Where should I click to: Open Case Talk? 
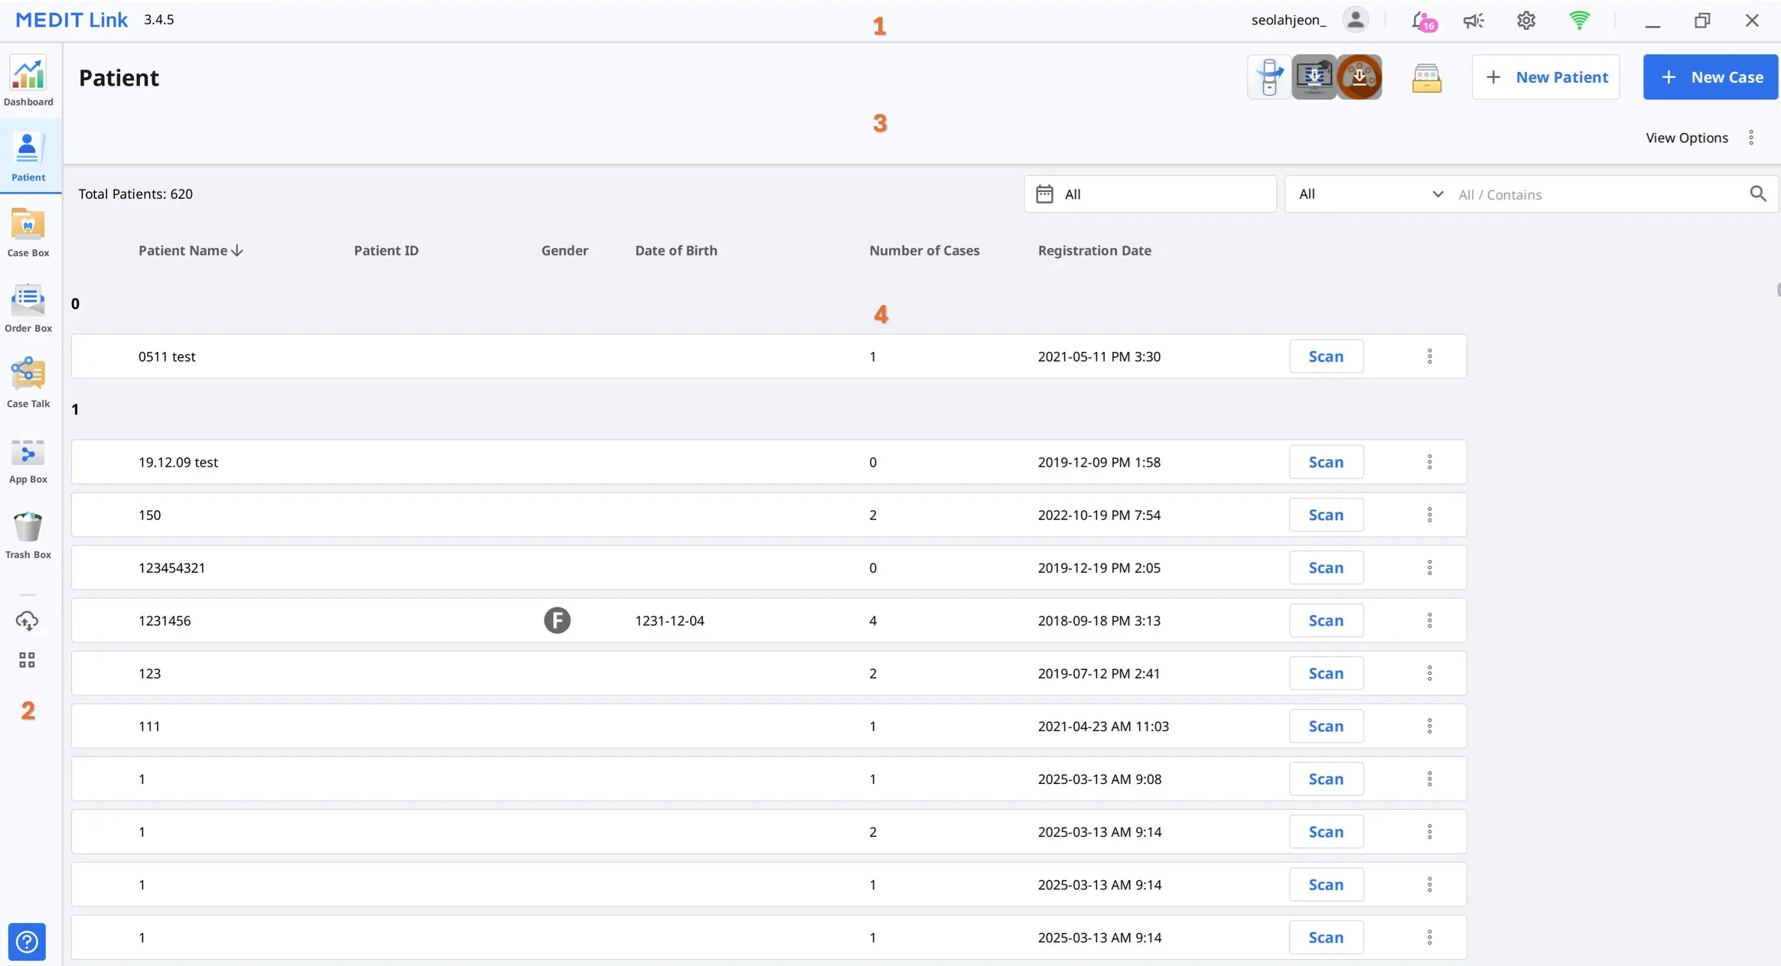click(x=28, y=381)
